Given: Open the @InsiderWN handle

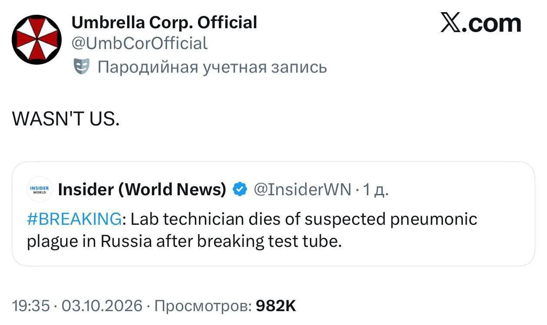Looking at the screenshot, I should tap(302, 189).
